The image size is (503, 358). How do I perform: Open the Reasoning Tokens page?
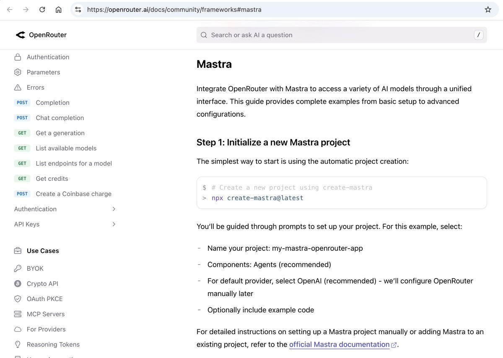click(x=53, y=345)
